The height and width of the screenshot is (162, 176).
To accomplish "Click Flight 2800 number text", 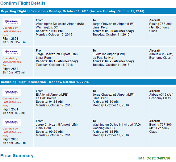I will tap(10, 139).
